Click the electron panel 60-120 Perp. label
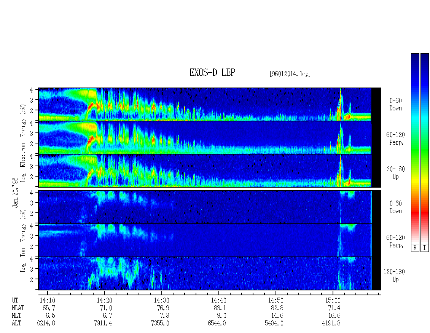 (395, 139)
